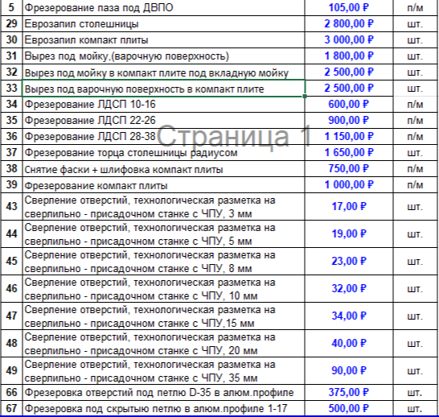This screenshot has width=439, height=417.
Task: Select the drilling row ending '10 мм'
Action: click(x=163, y=289)
